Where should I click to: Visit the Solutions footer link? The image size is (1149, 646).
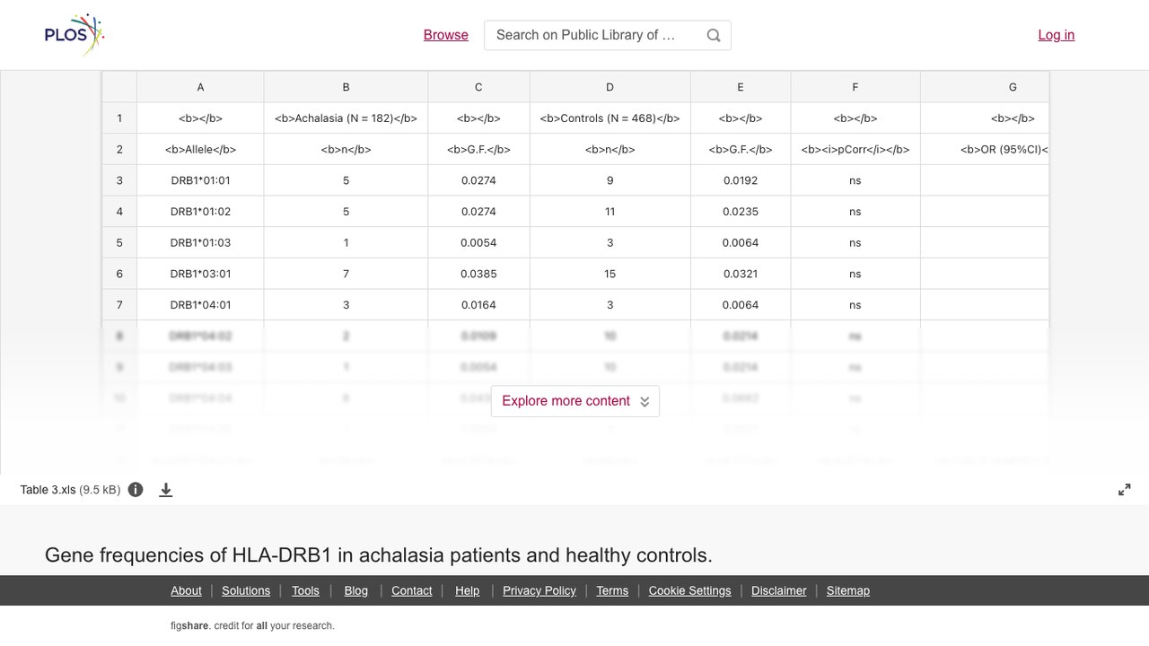pos(246,590)
